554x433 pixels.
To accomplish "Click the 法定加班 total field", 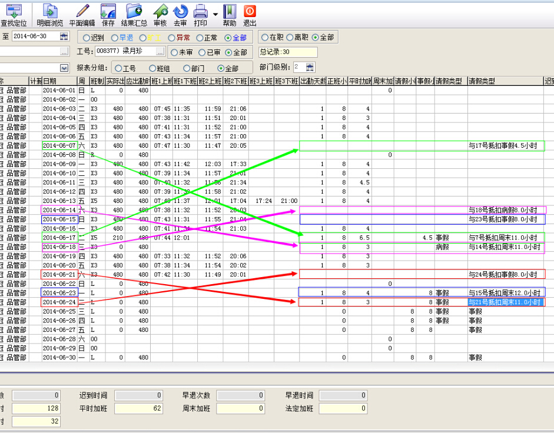I will (343, 408).
